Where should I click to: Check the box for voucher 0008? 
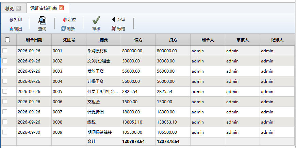pos(5,122)
